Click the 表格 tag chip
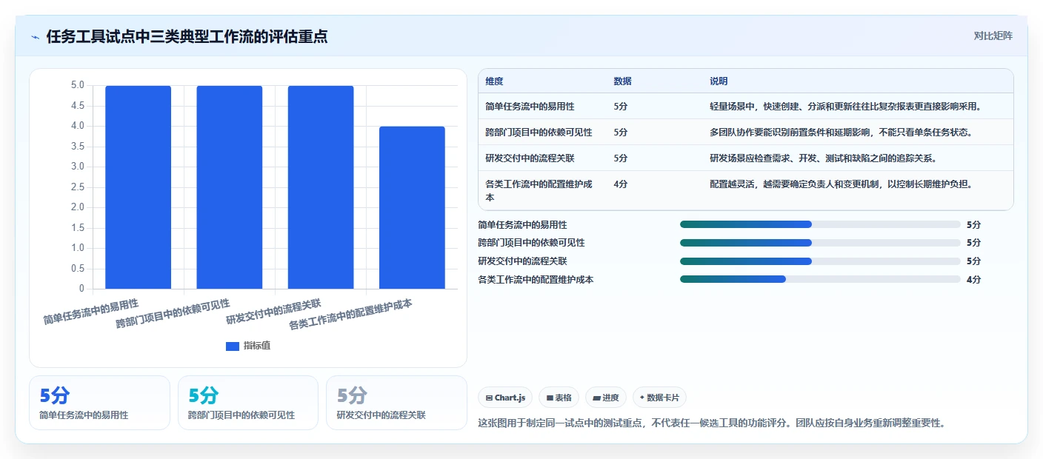1043x459 pixels. coord(559,398)
